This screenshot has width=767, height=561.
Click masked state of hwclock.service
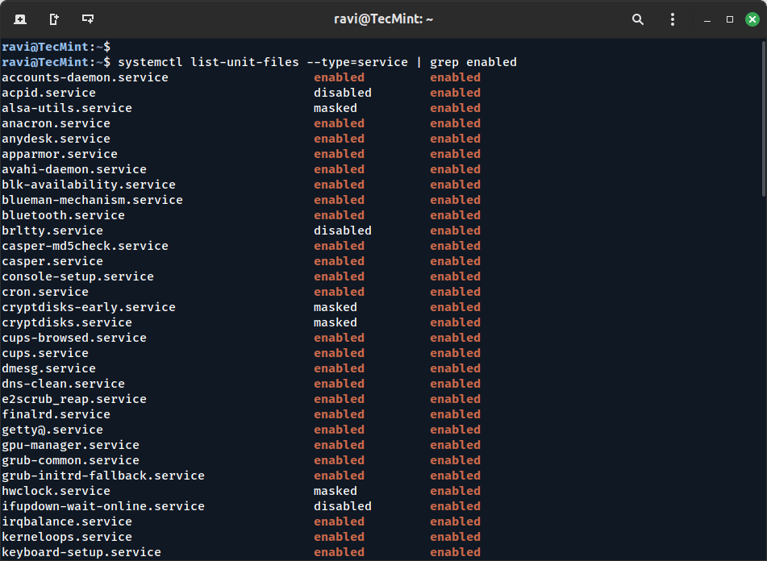coord(335,491)
